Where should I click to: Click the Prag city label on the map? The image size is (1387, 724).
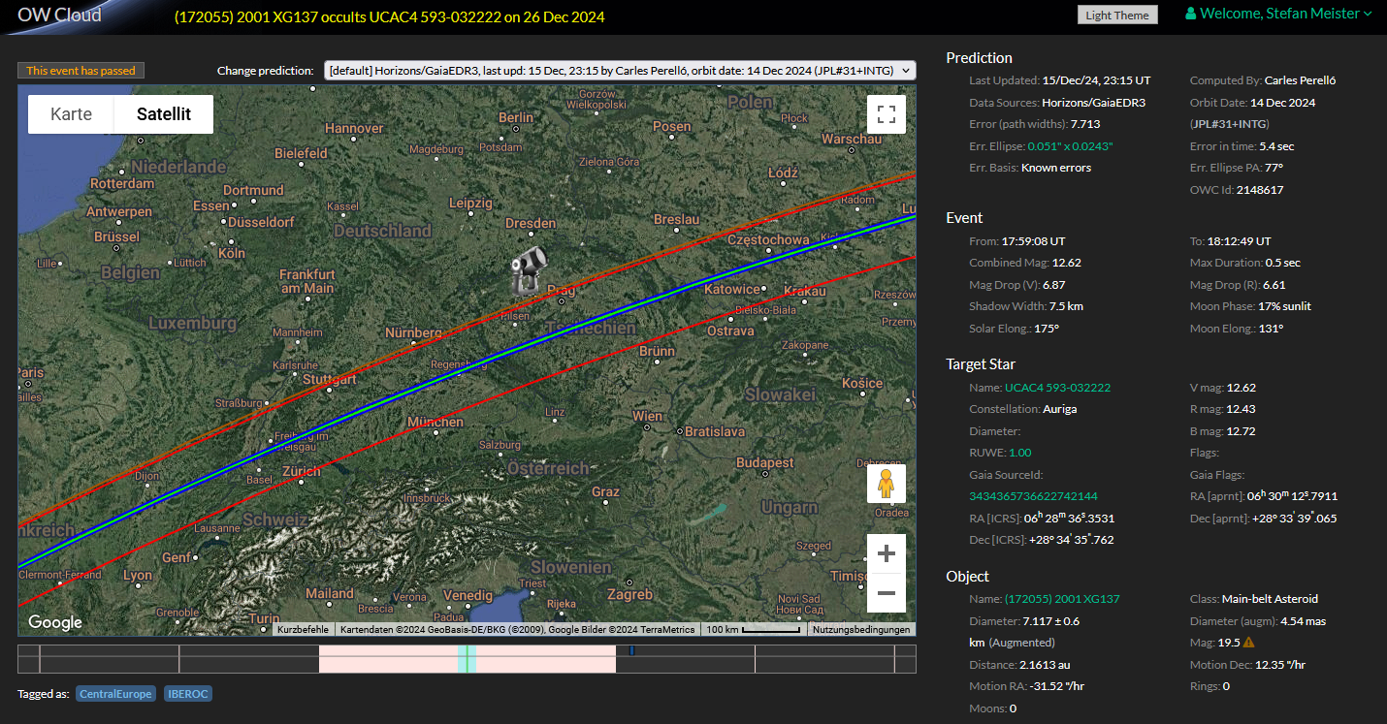[562, 290]
